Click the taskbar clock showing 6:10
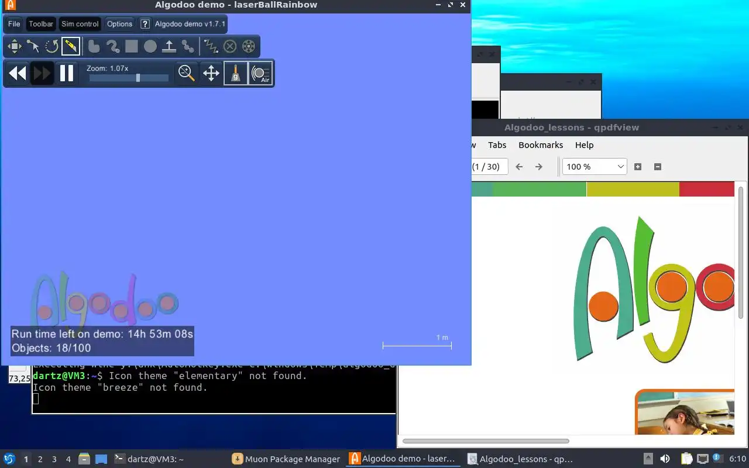Screen dimensions: 749x468 coord(737,459)
